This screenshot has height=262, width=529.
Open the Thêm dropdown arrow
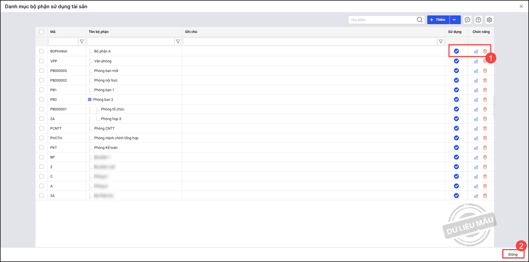[x=455, y=20]
